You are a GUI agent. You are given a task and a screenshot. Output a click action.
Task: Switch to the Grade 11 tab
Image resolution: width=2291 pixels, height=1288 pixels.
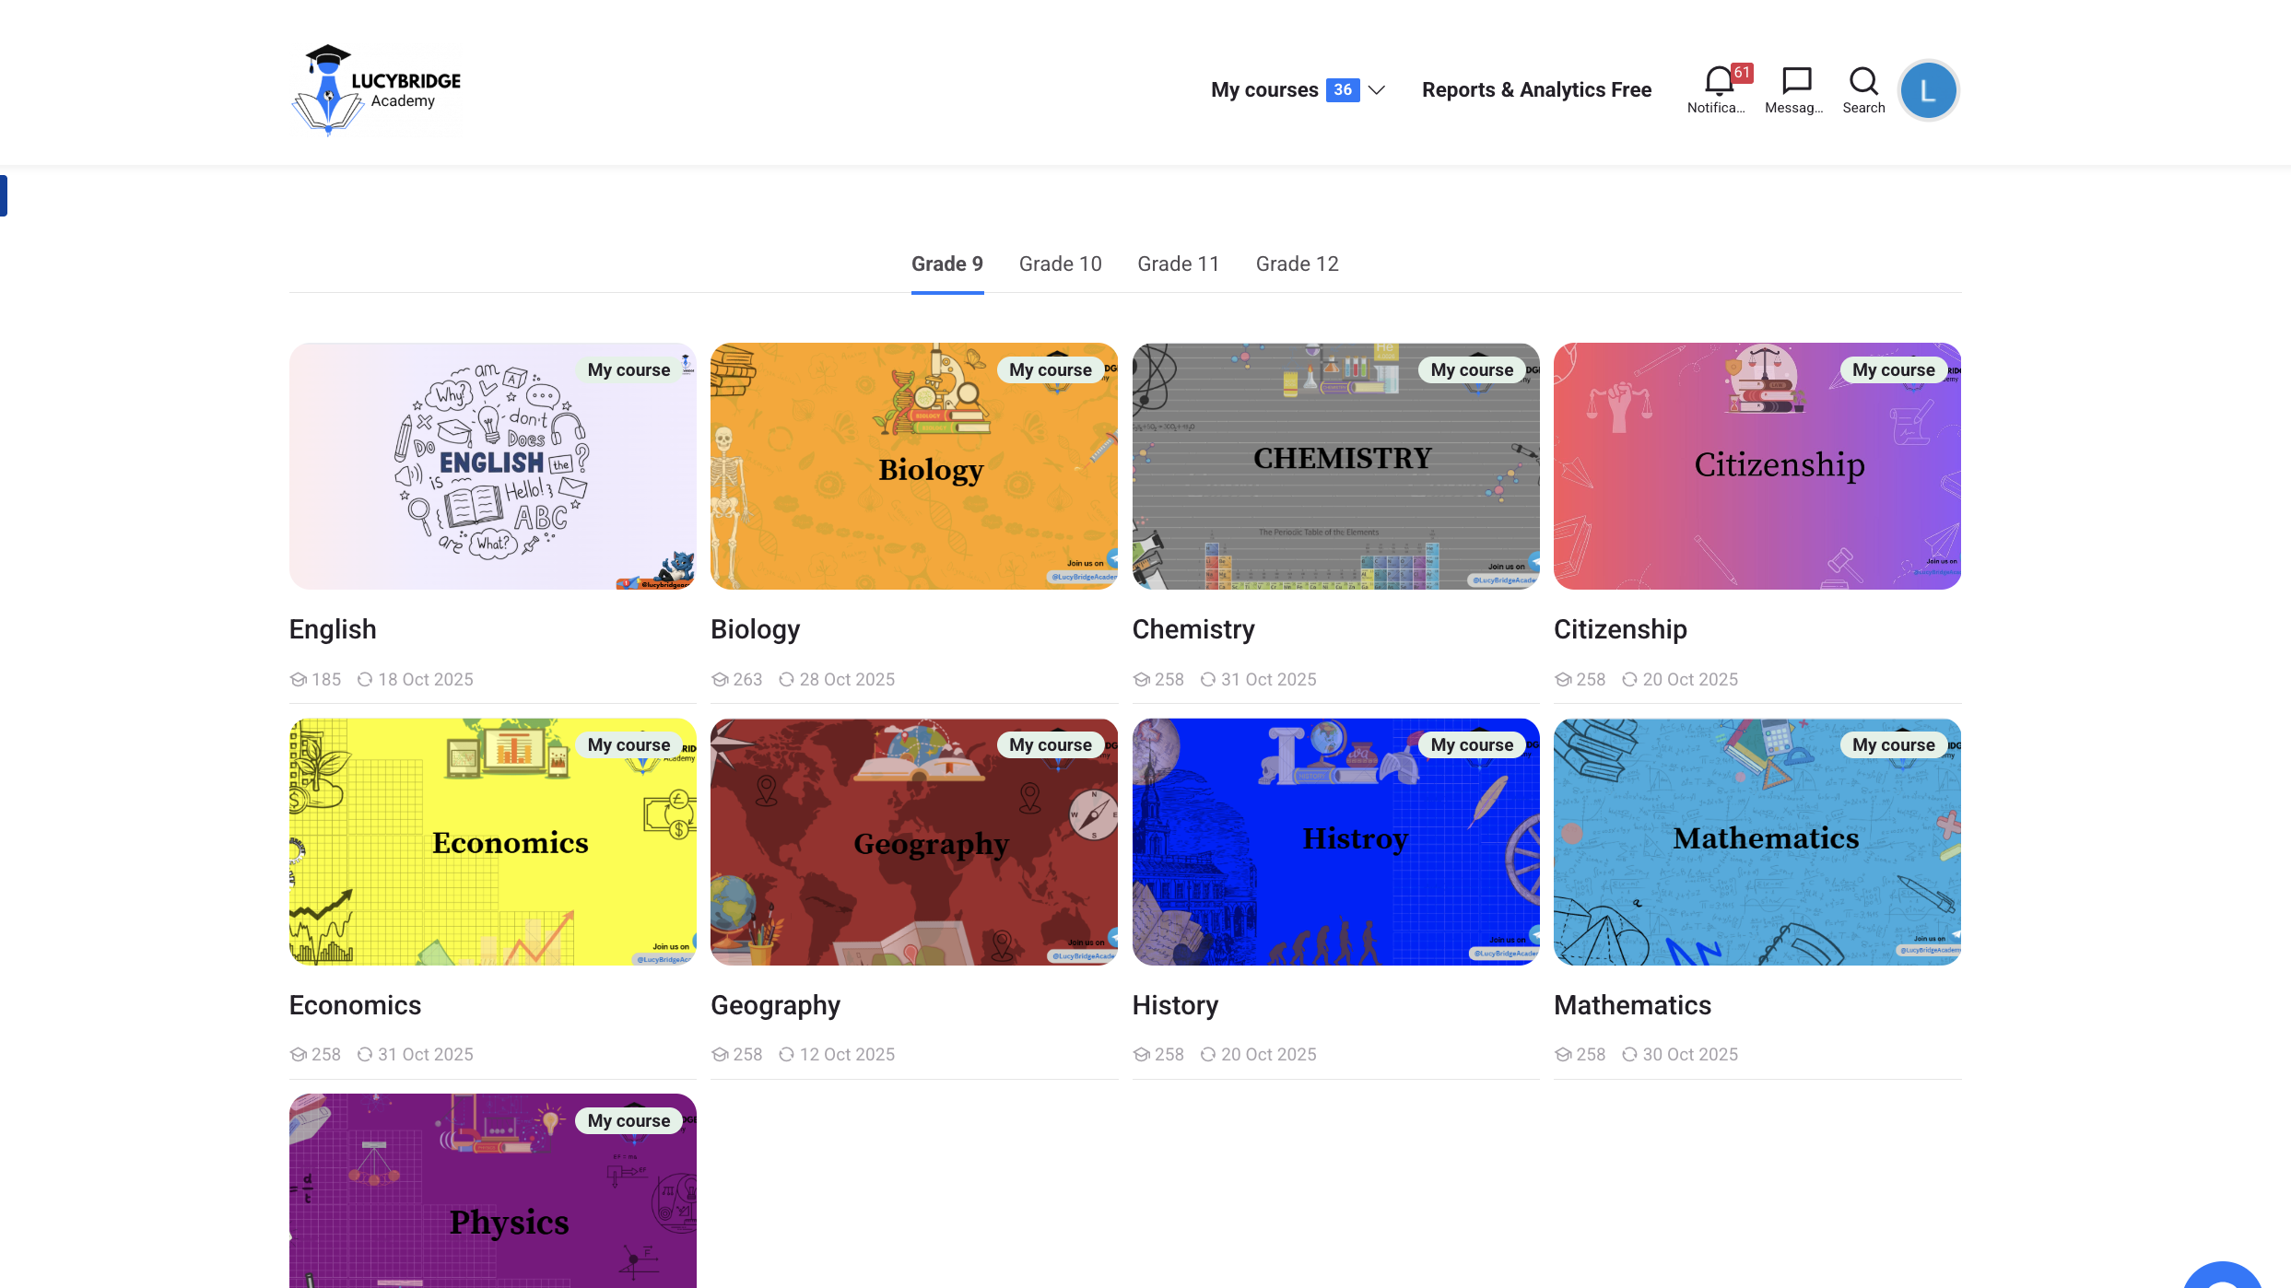1178,264
